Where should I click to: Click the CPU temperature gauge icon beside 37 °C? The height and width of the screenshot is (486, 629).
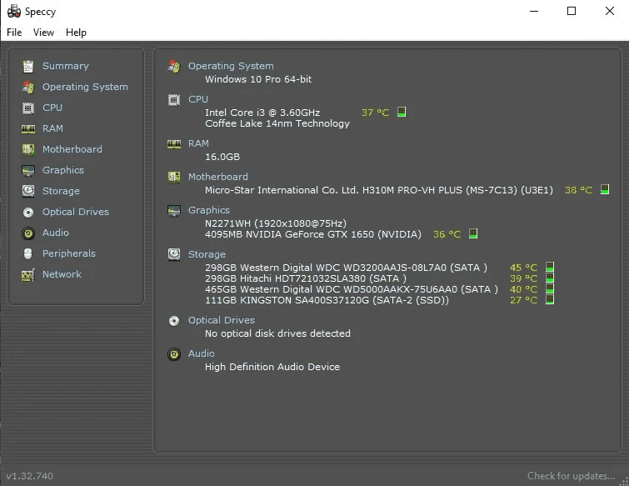tap(402, 112)
